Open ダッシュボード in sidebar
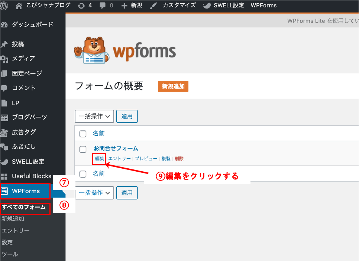The height and width of the screenshot is (261, 359). (33, 24)
